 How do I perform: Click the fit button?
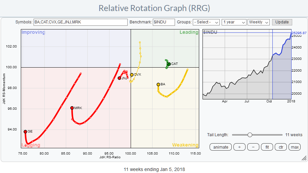point(267,147)
